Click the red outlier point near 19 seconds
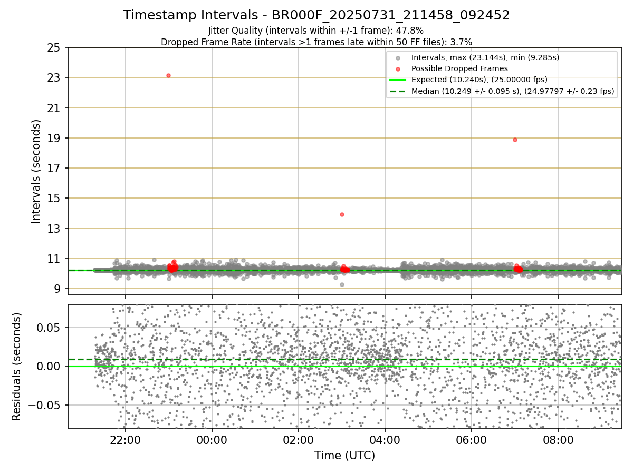The height and width of the screenshot is (474, 633). (x=515, y=140)
